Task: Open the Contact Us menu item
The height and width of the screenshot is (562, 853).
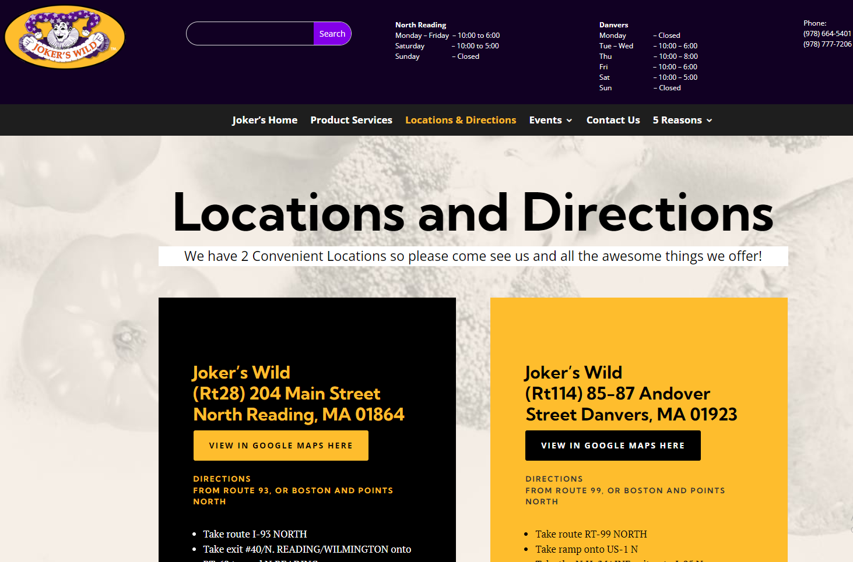Action: click(x=613, y=120)
